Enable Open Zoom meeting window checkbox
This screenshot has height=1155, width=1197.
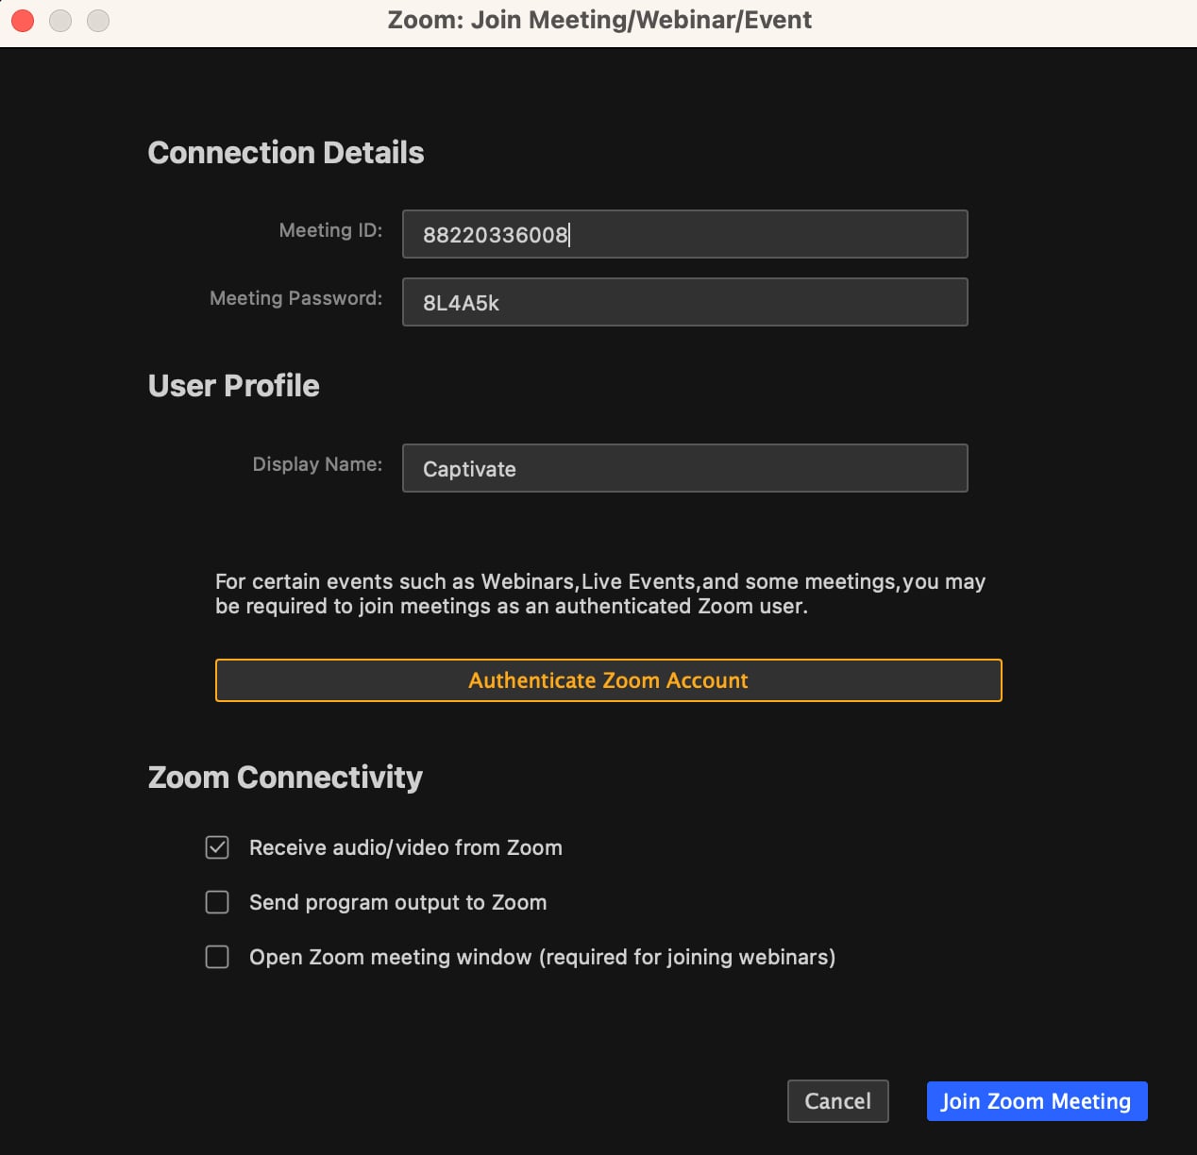click(217, 957)
